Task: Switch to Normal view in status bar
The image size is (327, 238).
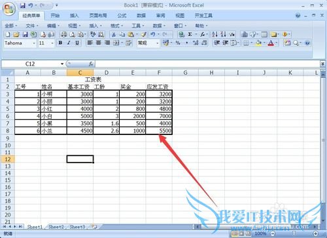Action: coord(235,233)
